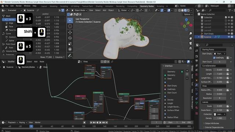This screenshot has width=235, height=132.
Task: Toggle viewport overlays button
Action: [169, 10]
